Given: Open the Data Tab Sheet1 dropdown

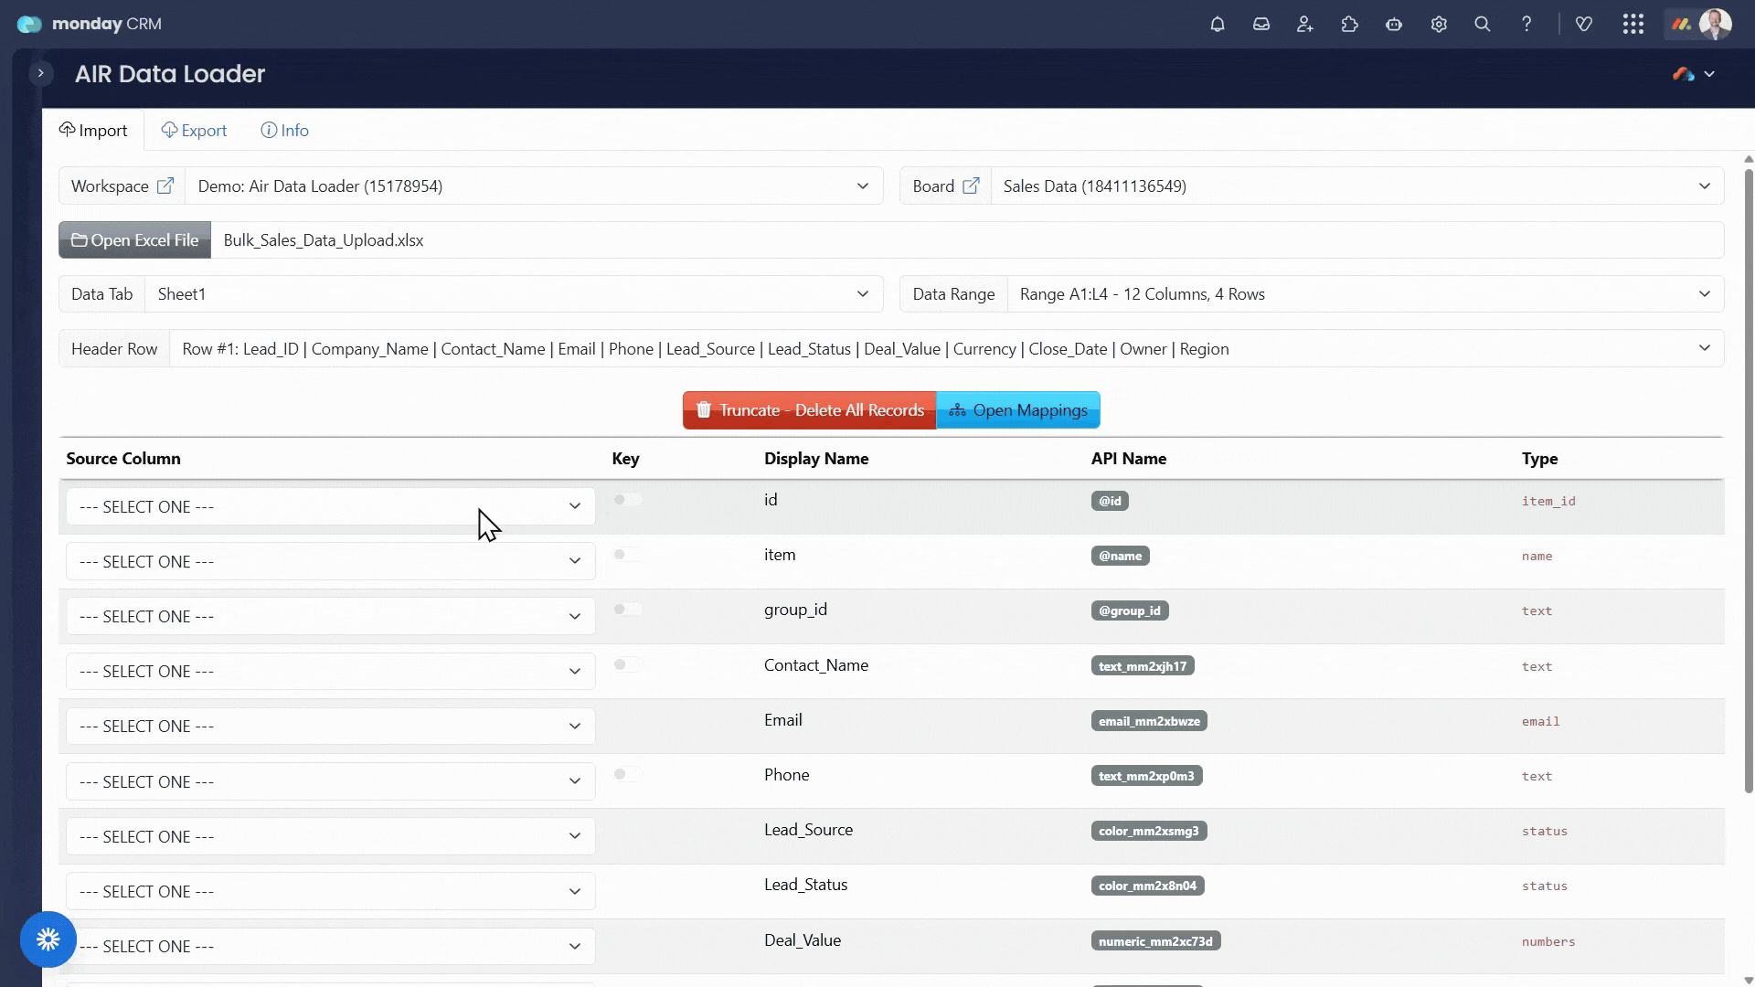Looking at the screenshot, I should point(514,294).
